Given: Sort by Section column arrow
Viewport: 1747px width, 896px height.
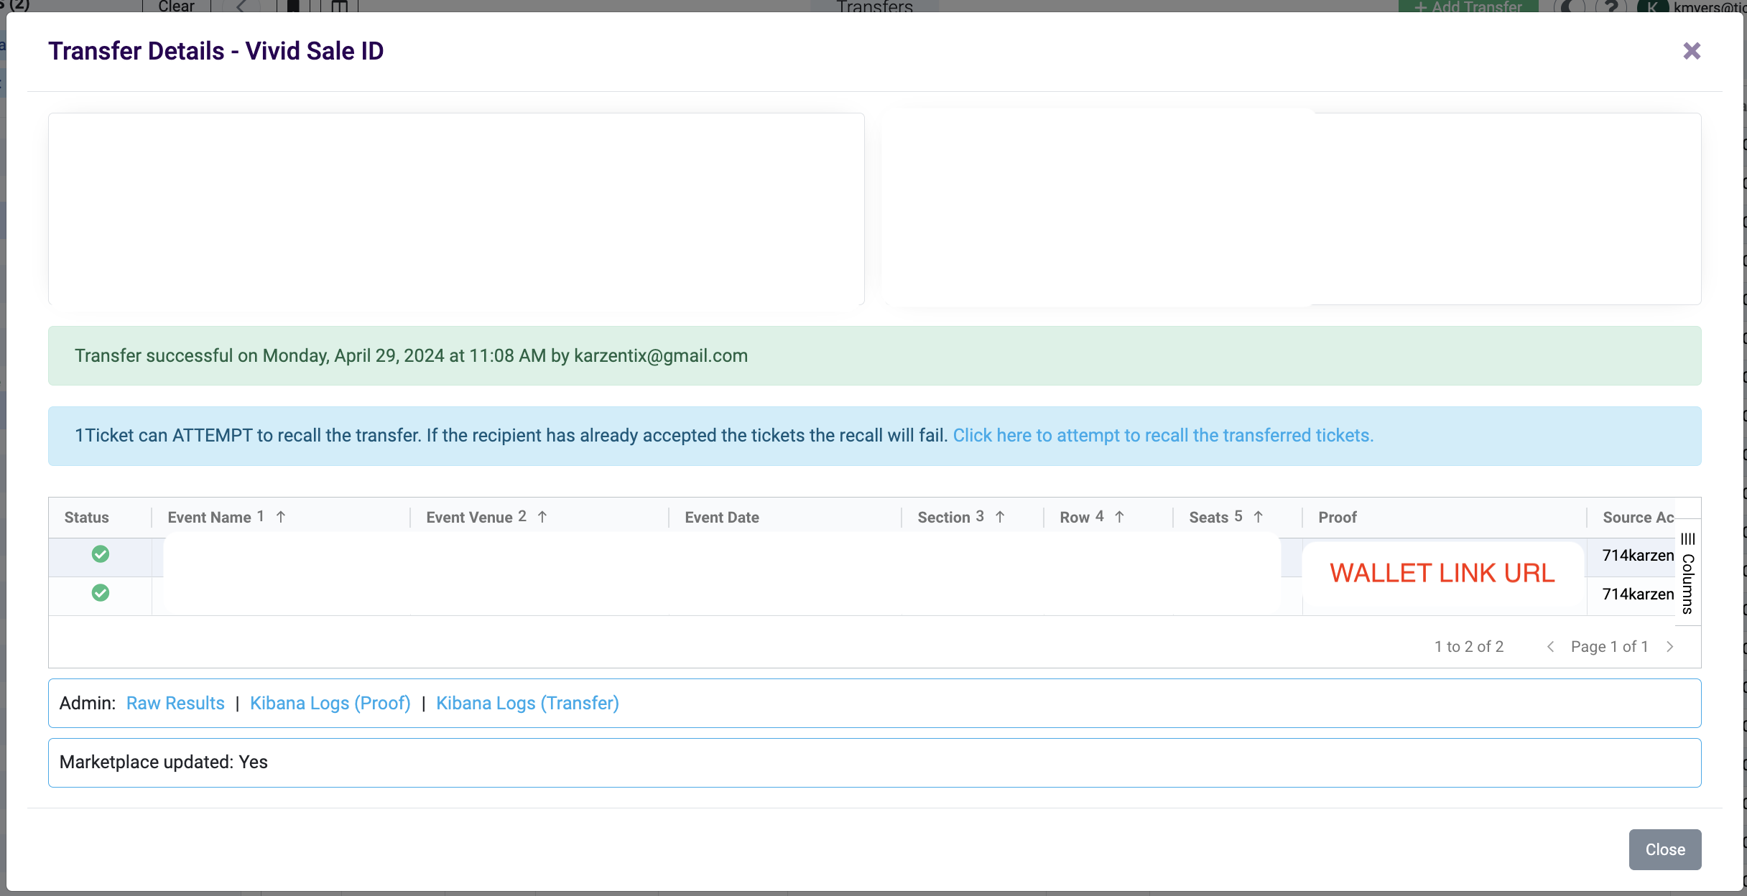Looking at the screenshot, I should tap(1000, 517).
